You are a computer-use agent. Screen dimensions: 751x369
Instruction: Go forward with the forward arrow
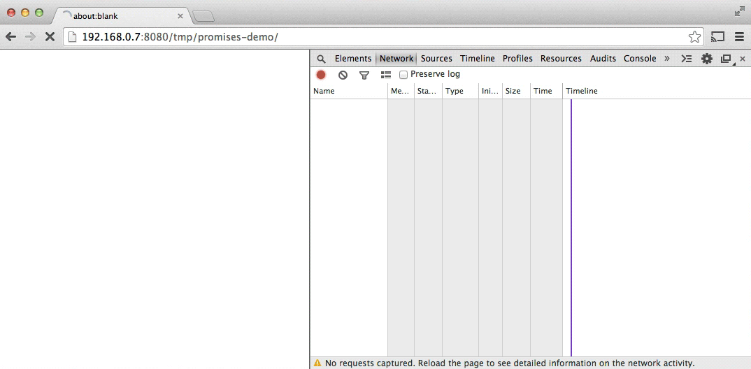(30, 37)
